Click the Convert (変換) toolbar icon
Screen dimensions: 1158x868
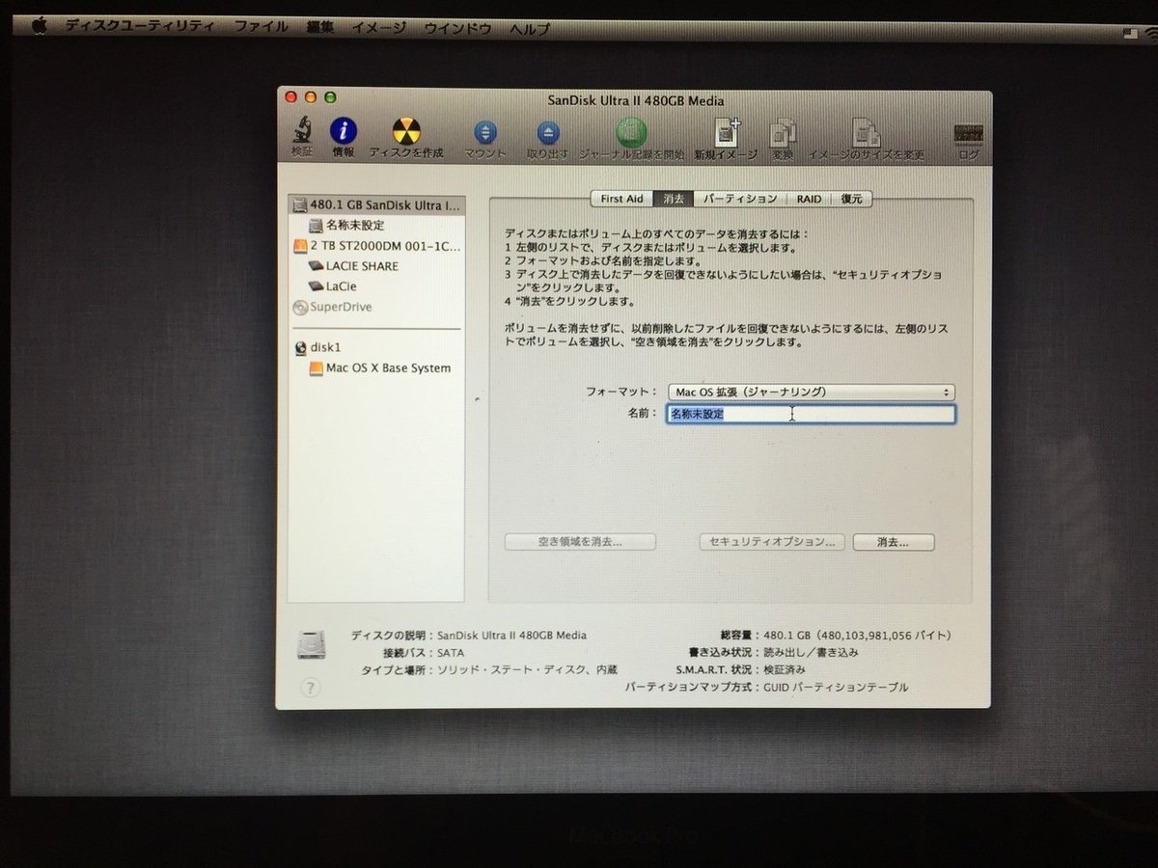click(x=783, y=132)
